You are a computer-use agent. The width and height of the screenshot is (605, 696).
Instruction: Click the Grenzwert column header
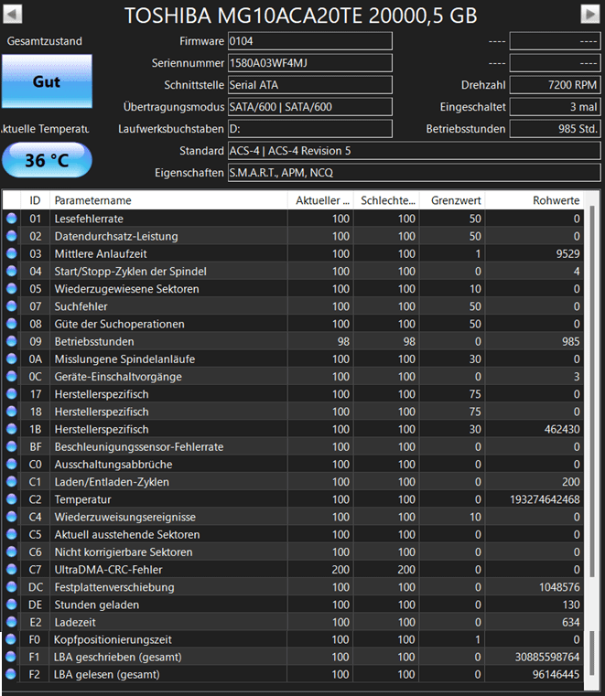click(452, 200)
